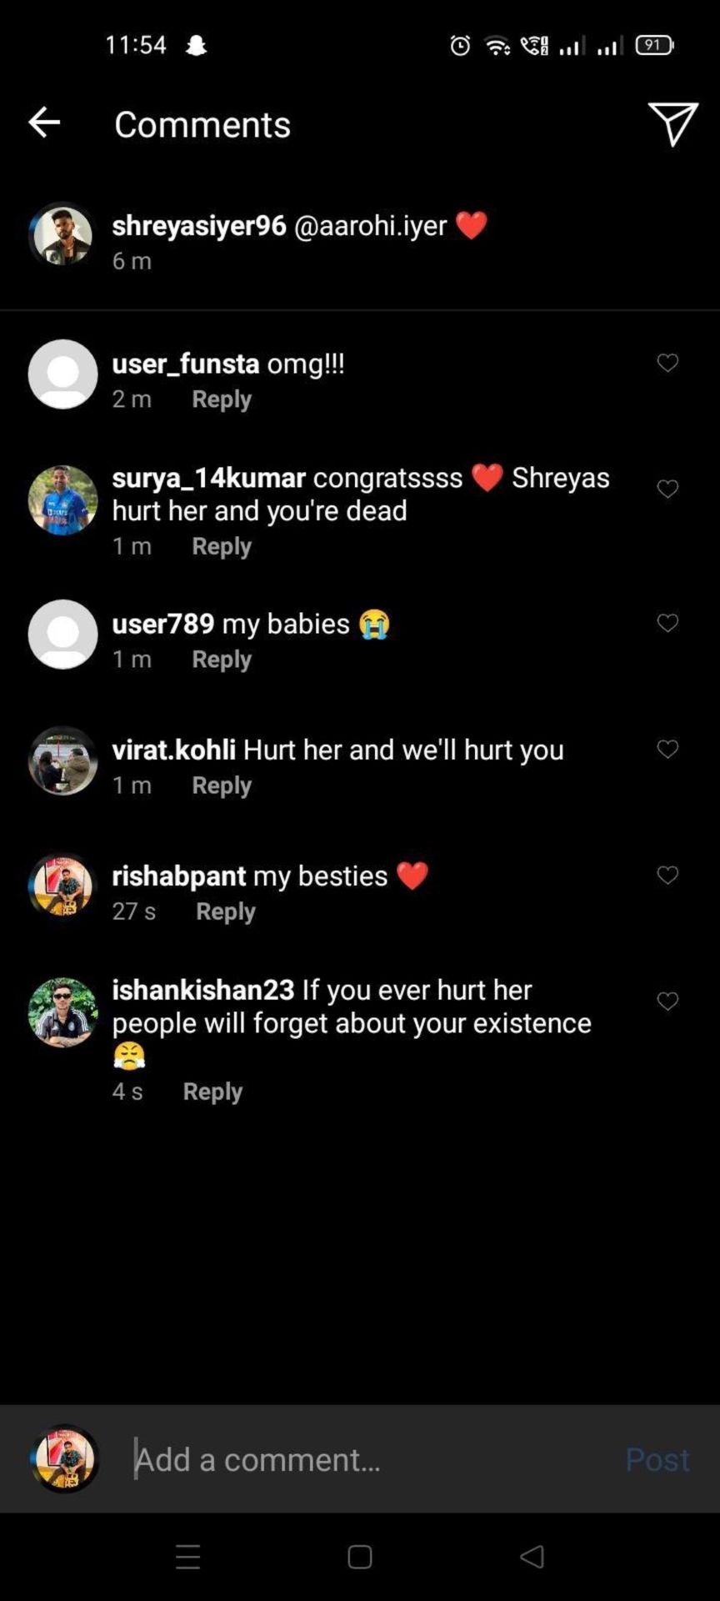Reply to virat.kohli's comment
This screenshot has height=1601, width=720.
(x=222, y=785)
